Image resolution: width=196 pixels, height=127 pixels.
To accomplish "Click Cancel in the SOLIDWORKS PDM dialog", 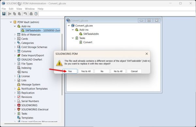I will tap(134, 71).
